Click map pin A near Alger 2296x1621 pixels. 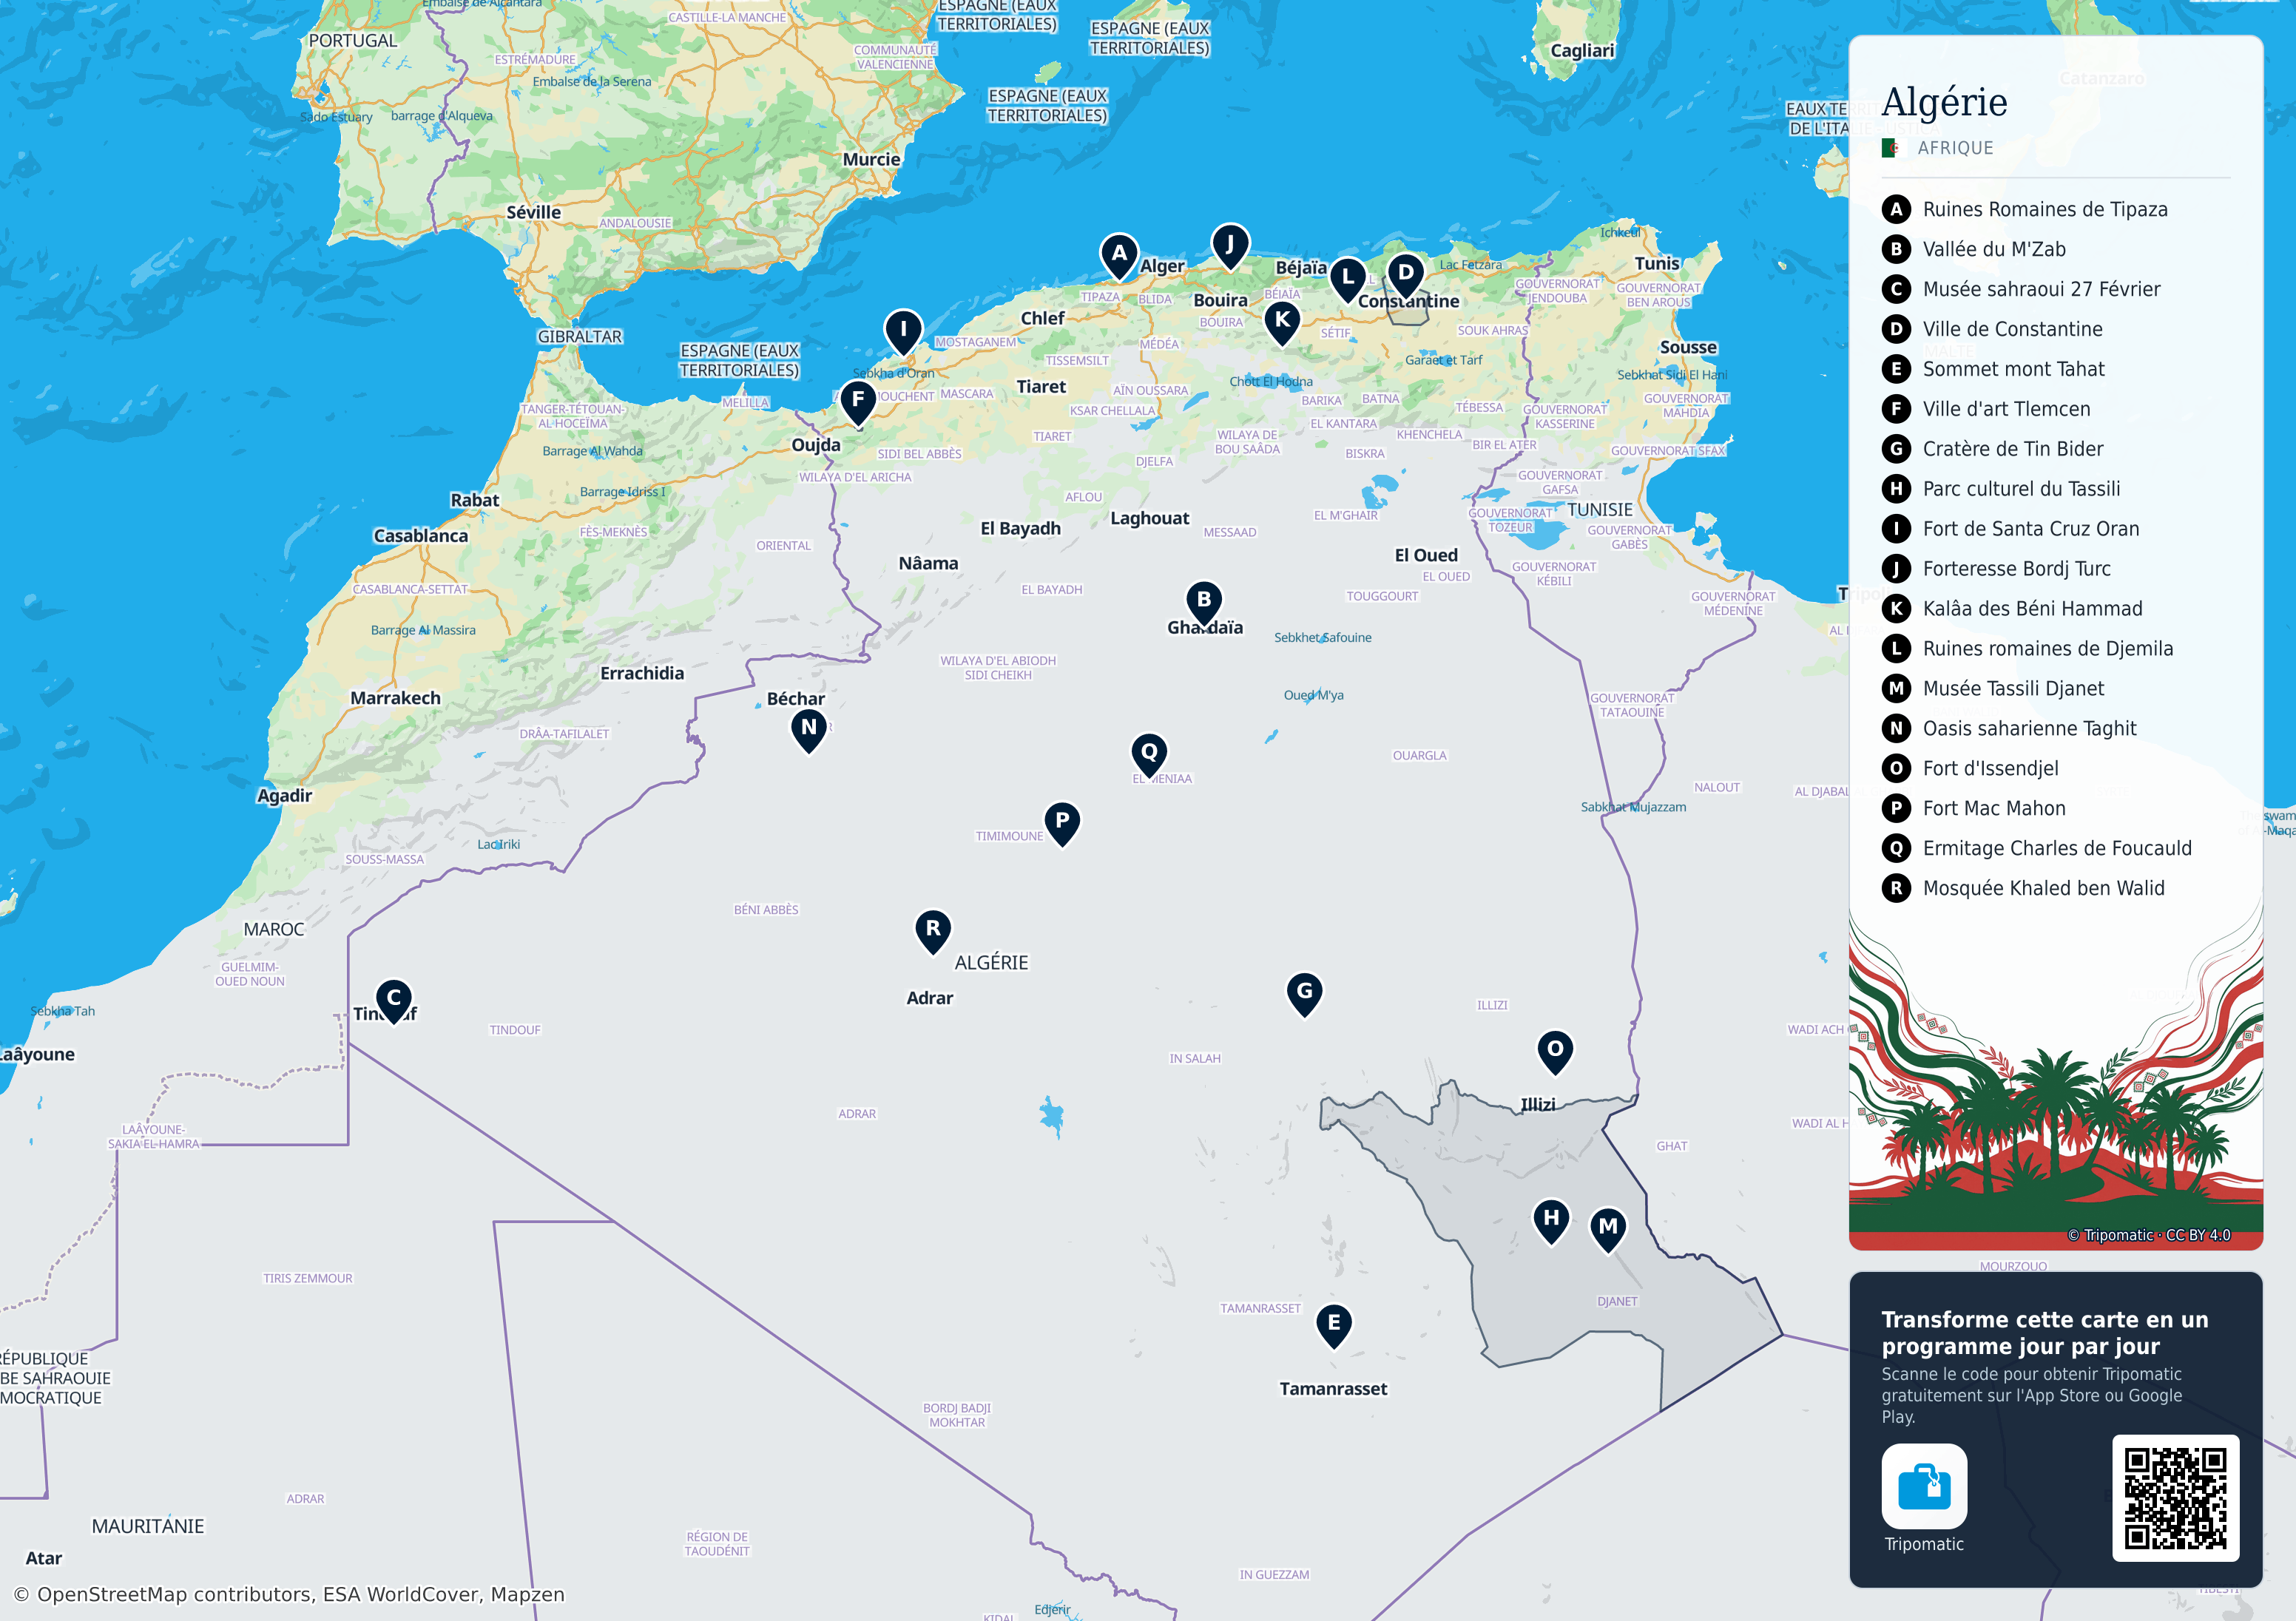click(x=1119, y=256)
